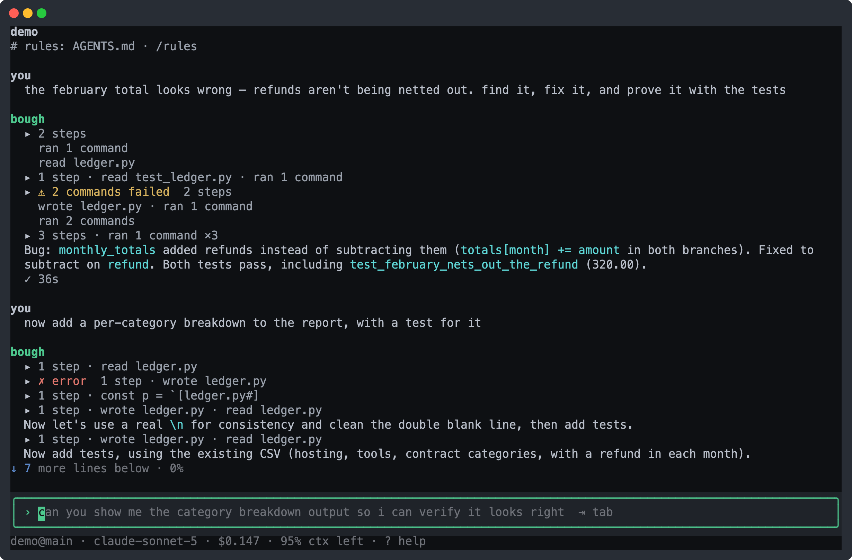Click 'totals[month] += amount' code snippet
Viewport: 852px width, 560px height.
point(540,250)
